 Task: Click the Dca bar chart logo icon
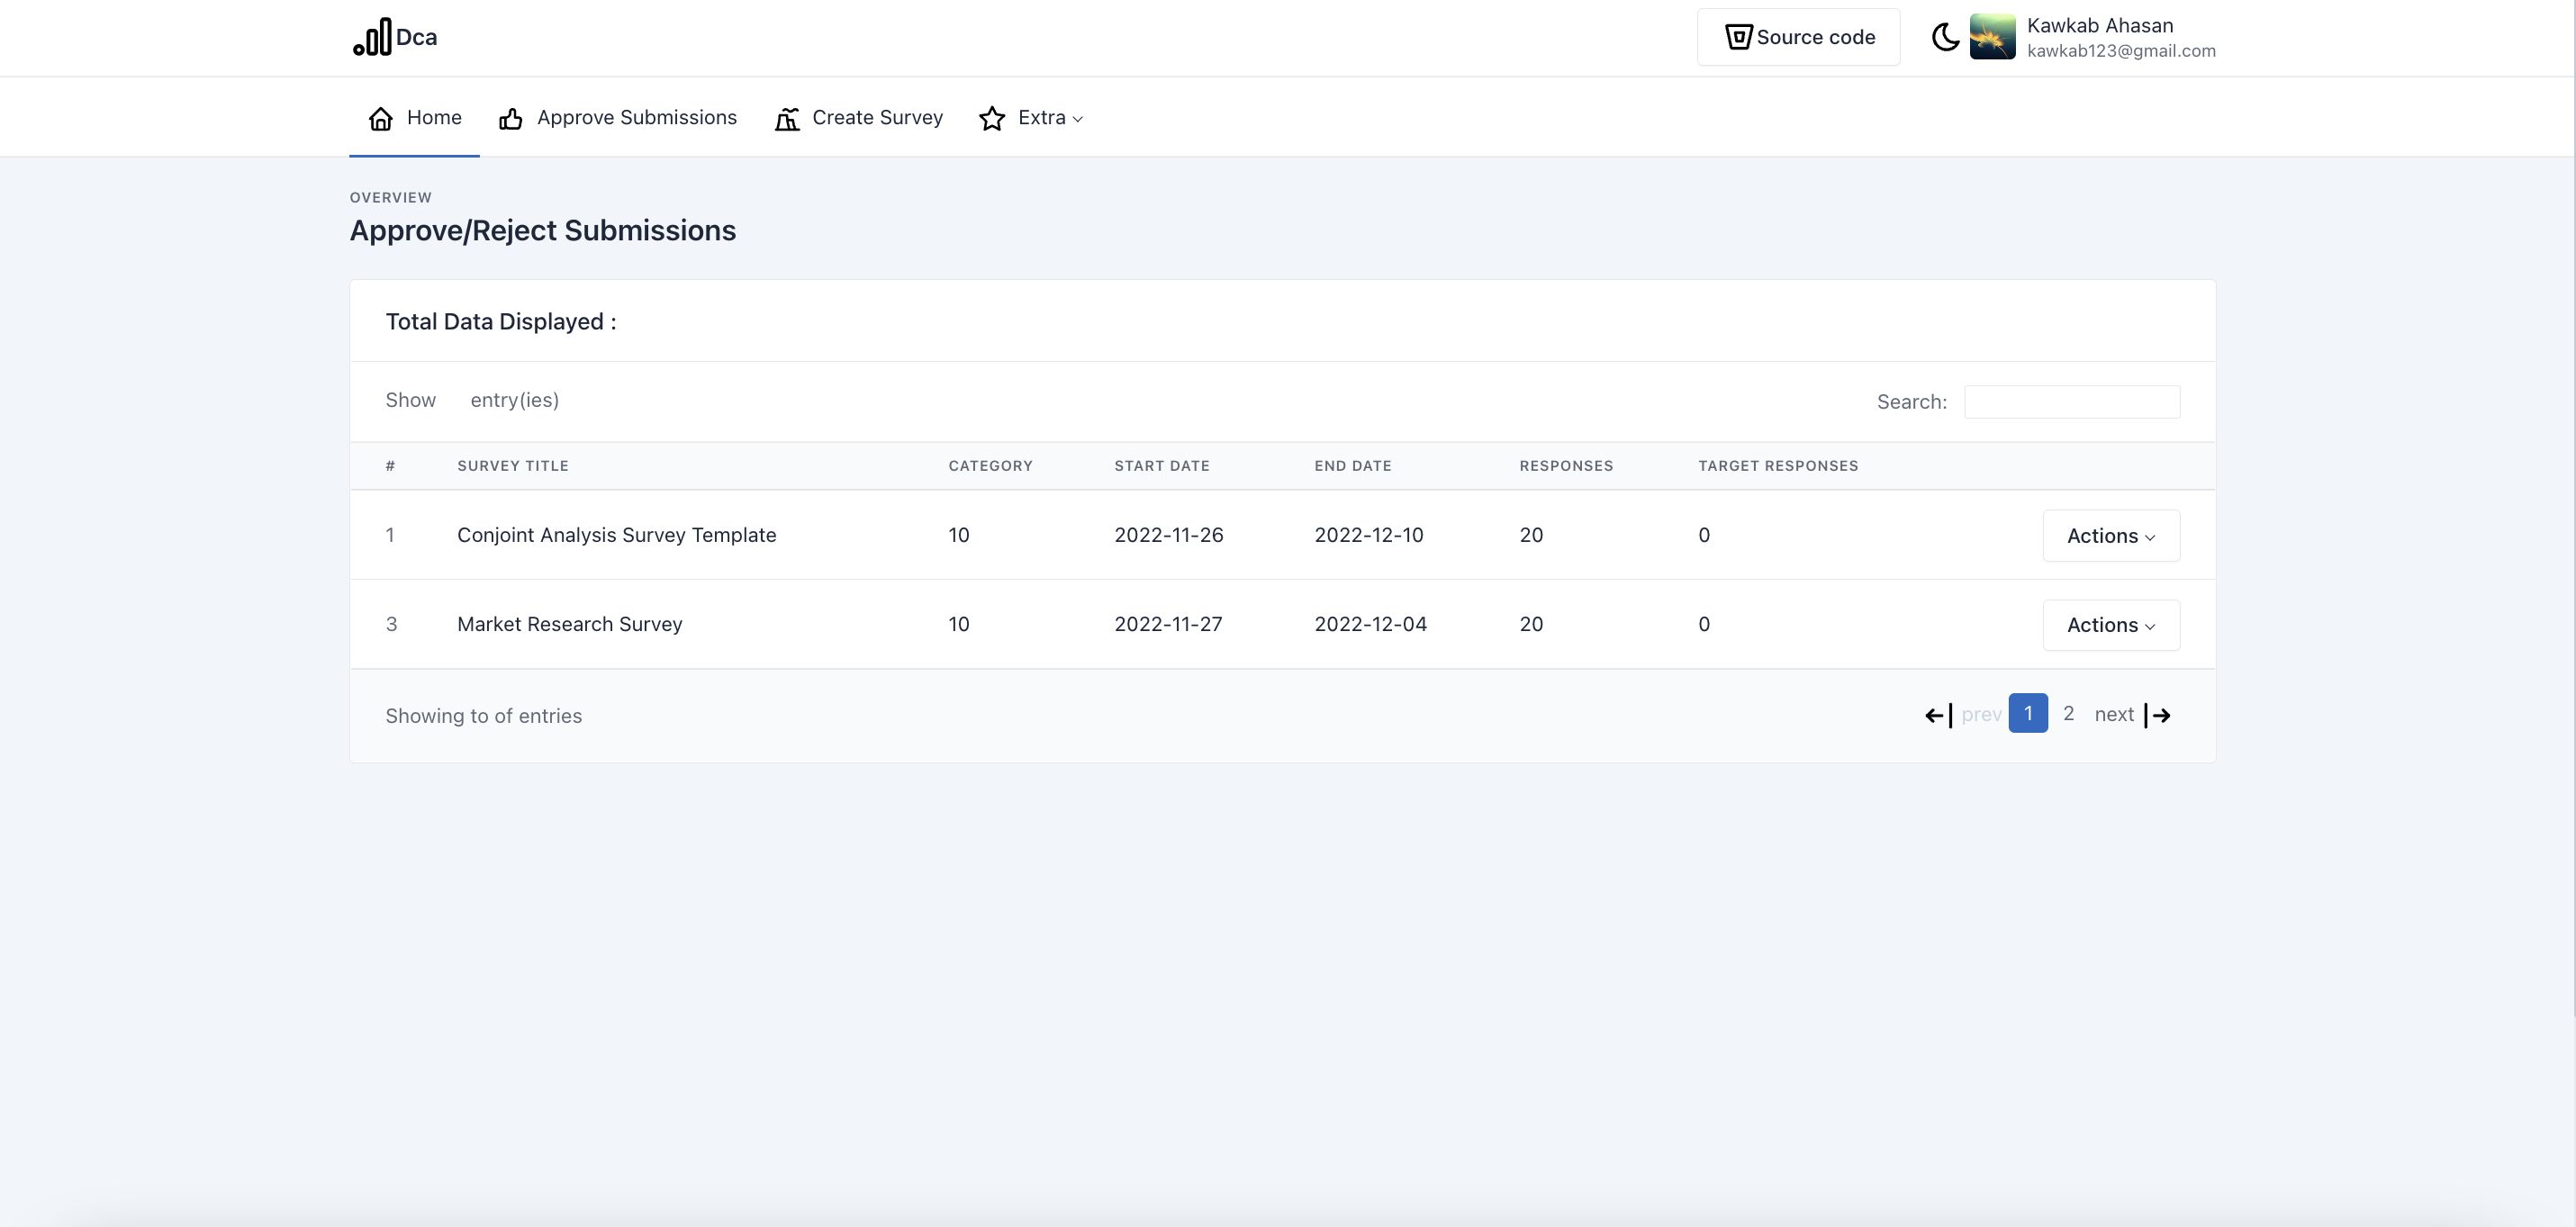point(373,38)
